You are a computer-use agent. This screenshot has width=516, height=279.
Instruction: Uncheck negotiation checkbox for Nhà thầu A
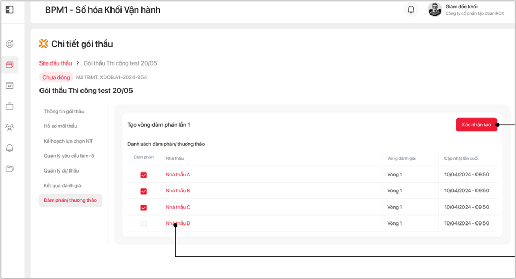pyautogui.click(x=144, y=175)
